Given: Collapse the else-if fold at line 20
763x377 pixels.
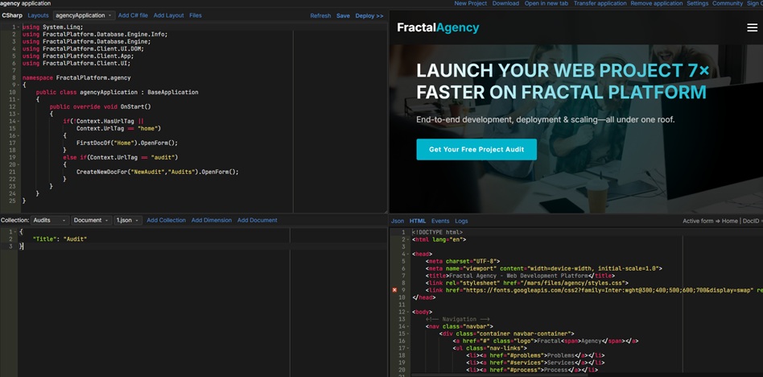Looking at the screenshot, I should coord(19,164).
